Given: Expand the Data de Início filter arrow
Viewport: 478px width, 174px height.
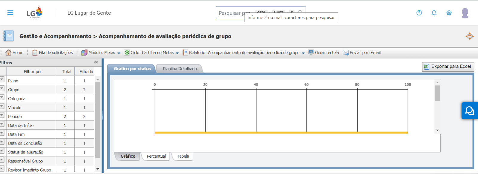Looking at the screenshot, I should point(2,124).
